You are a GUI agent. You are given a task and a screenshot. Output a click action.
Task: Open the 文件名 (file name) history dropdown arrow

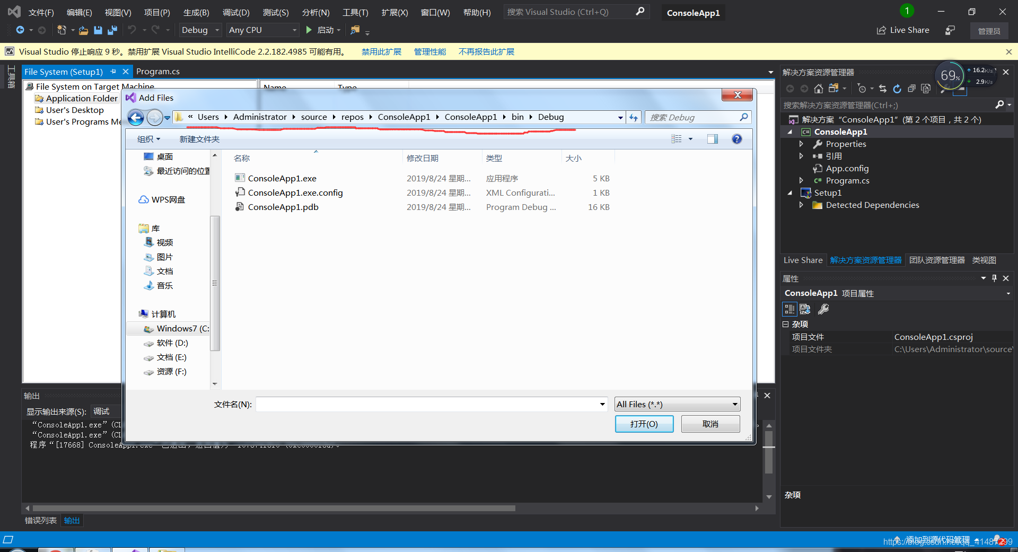click(x=602, y=405)
